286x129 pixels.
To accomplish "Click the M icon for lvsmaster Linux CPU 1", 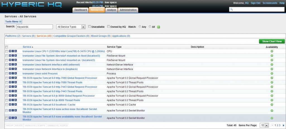I will click(10, 51).
